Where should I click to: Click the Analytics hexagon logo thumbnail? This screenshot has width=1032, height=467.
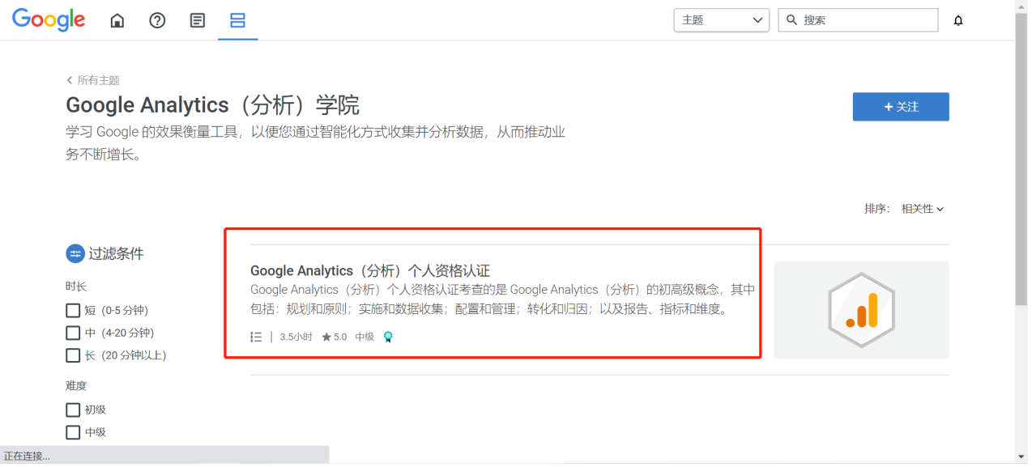(861, 310)
